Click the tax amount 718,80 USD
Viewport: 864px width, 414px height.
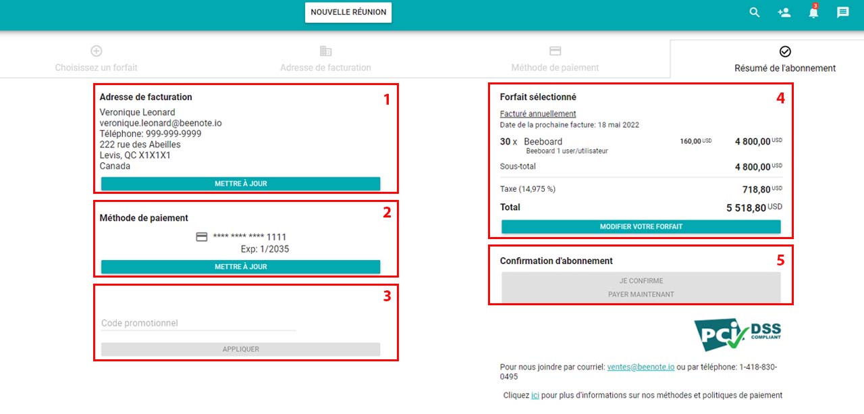click(762, 190)
